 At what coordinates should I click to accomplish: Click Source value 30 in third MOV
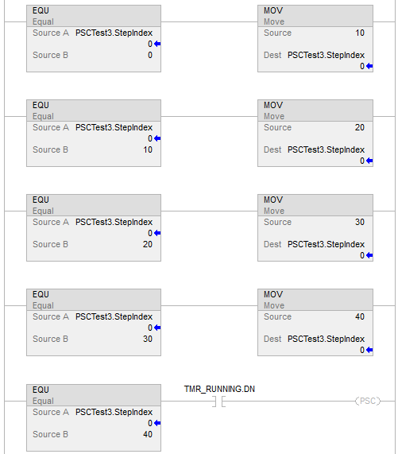tap(360, 222)
